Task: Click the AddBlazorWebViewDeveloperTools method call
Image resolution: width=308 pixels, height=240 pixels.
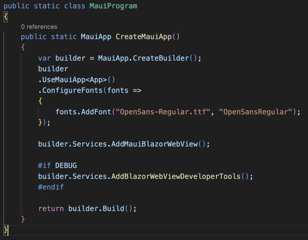Action: click(x=176, y=176)
